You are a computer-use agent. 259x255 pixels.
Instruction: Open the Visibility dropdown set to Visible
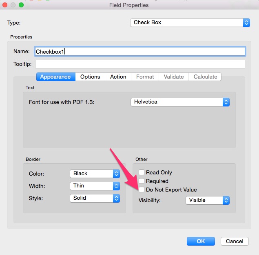(x=208, y=200)
